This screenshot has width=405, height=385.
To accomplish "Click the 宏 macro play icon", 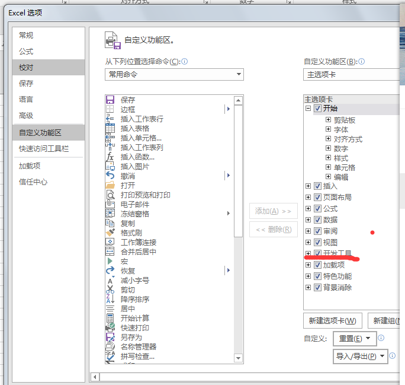I will 110,262.
